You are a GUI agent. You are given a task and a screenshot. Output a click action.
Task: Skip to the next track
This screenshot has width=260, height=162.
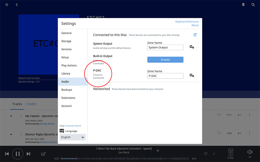(x=29, y=154)
